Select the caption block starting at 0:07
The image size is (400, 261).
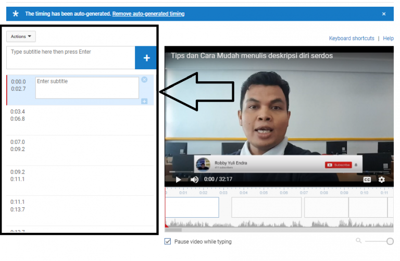point(326,207)
